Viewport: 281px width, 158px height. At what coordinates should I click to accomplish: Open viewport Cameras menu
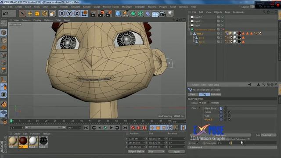(26, 20)
